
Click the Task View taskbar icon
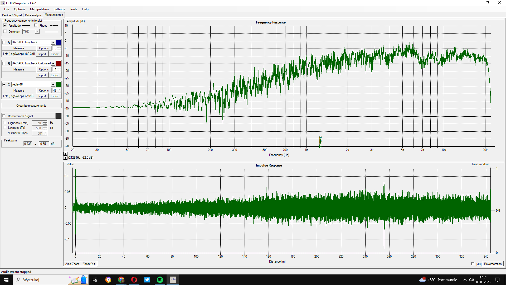pyautogui.click(x=95, y=280)
